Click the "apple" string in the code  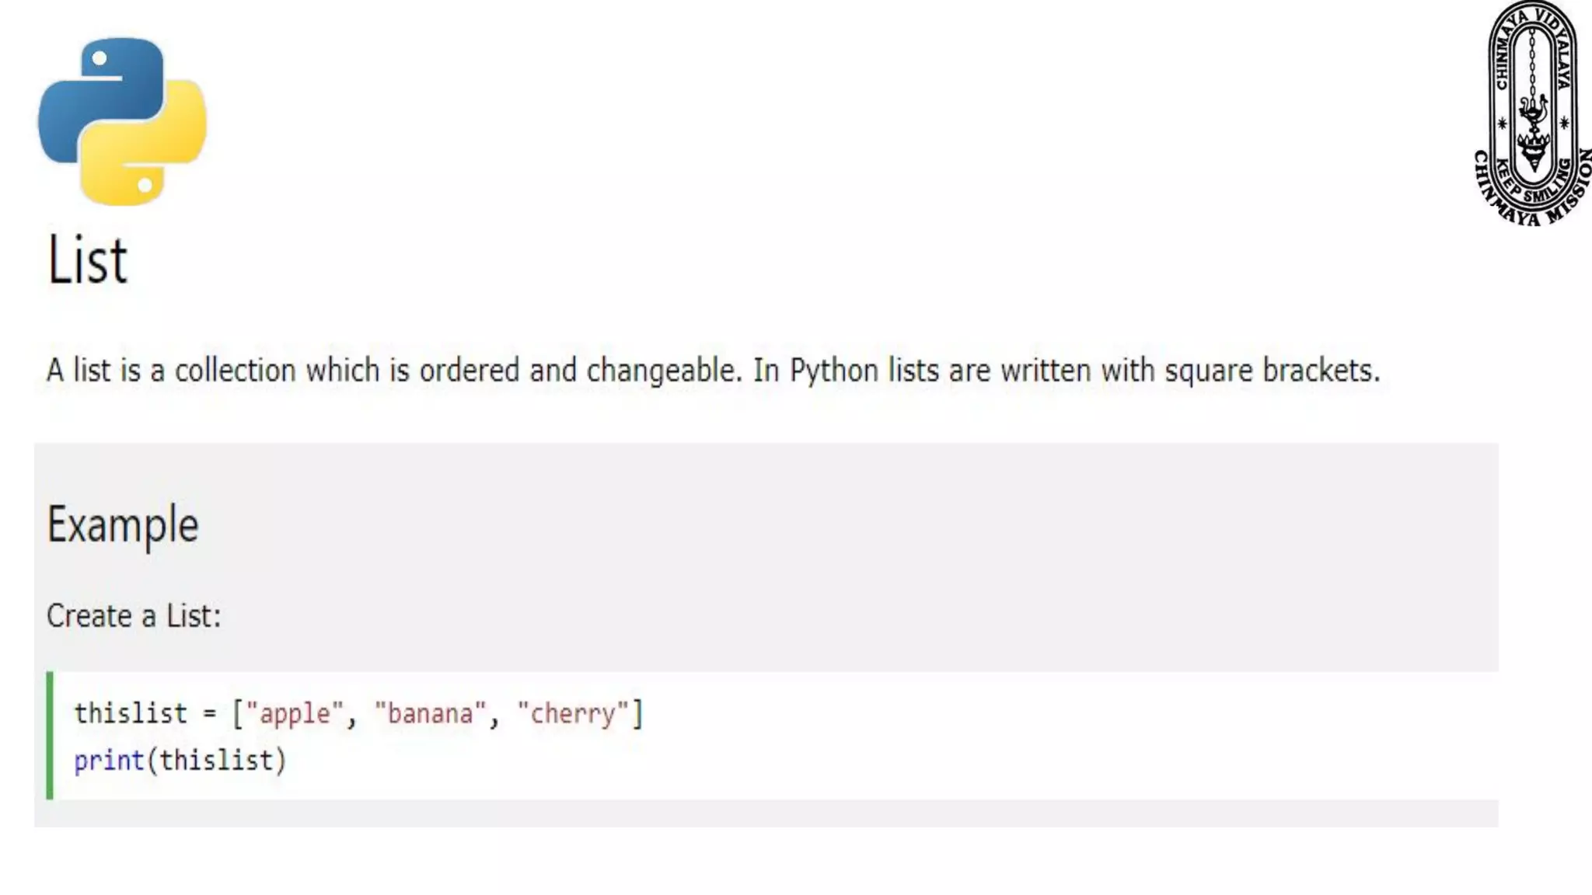pos(295,713)
